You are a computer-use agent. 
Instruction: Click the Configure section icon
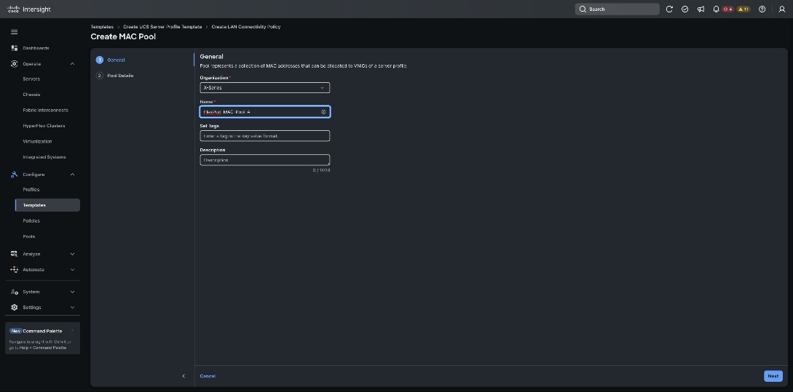click(x=14, y=175)
